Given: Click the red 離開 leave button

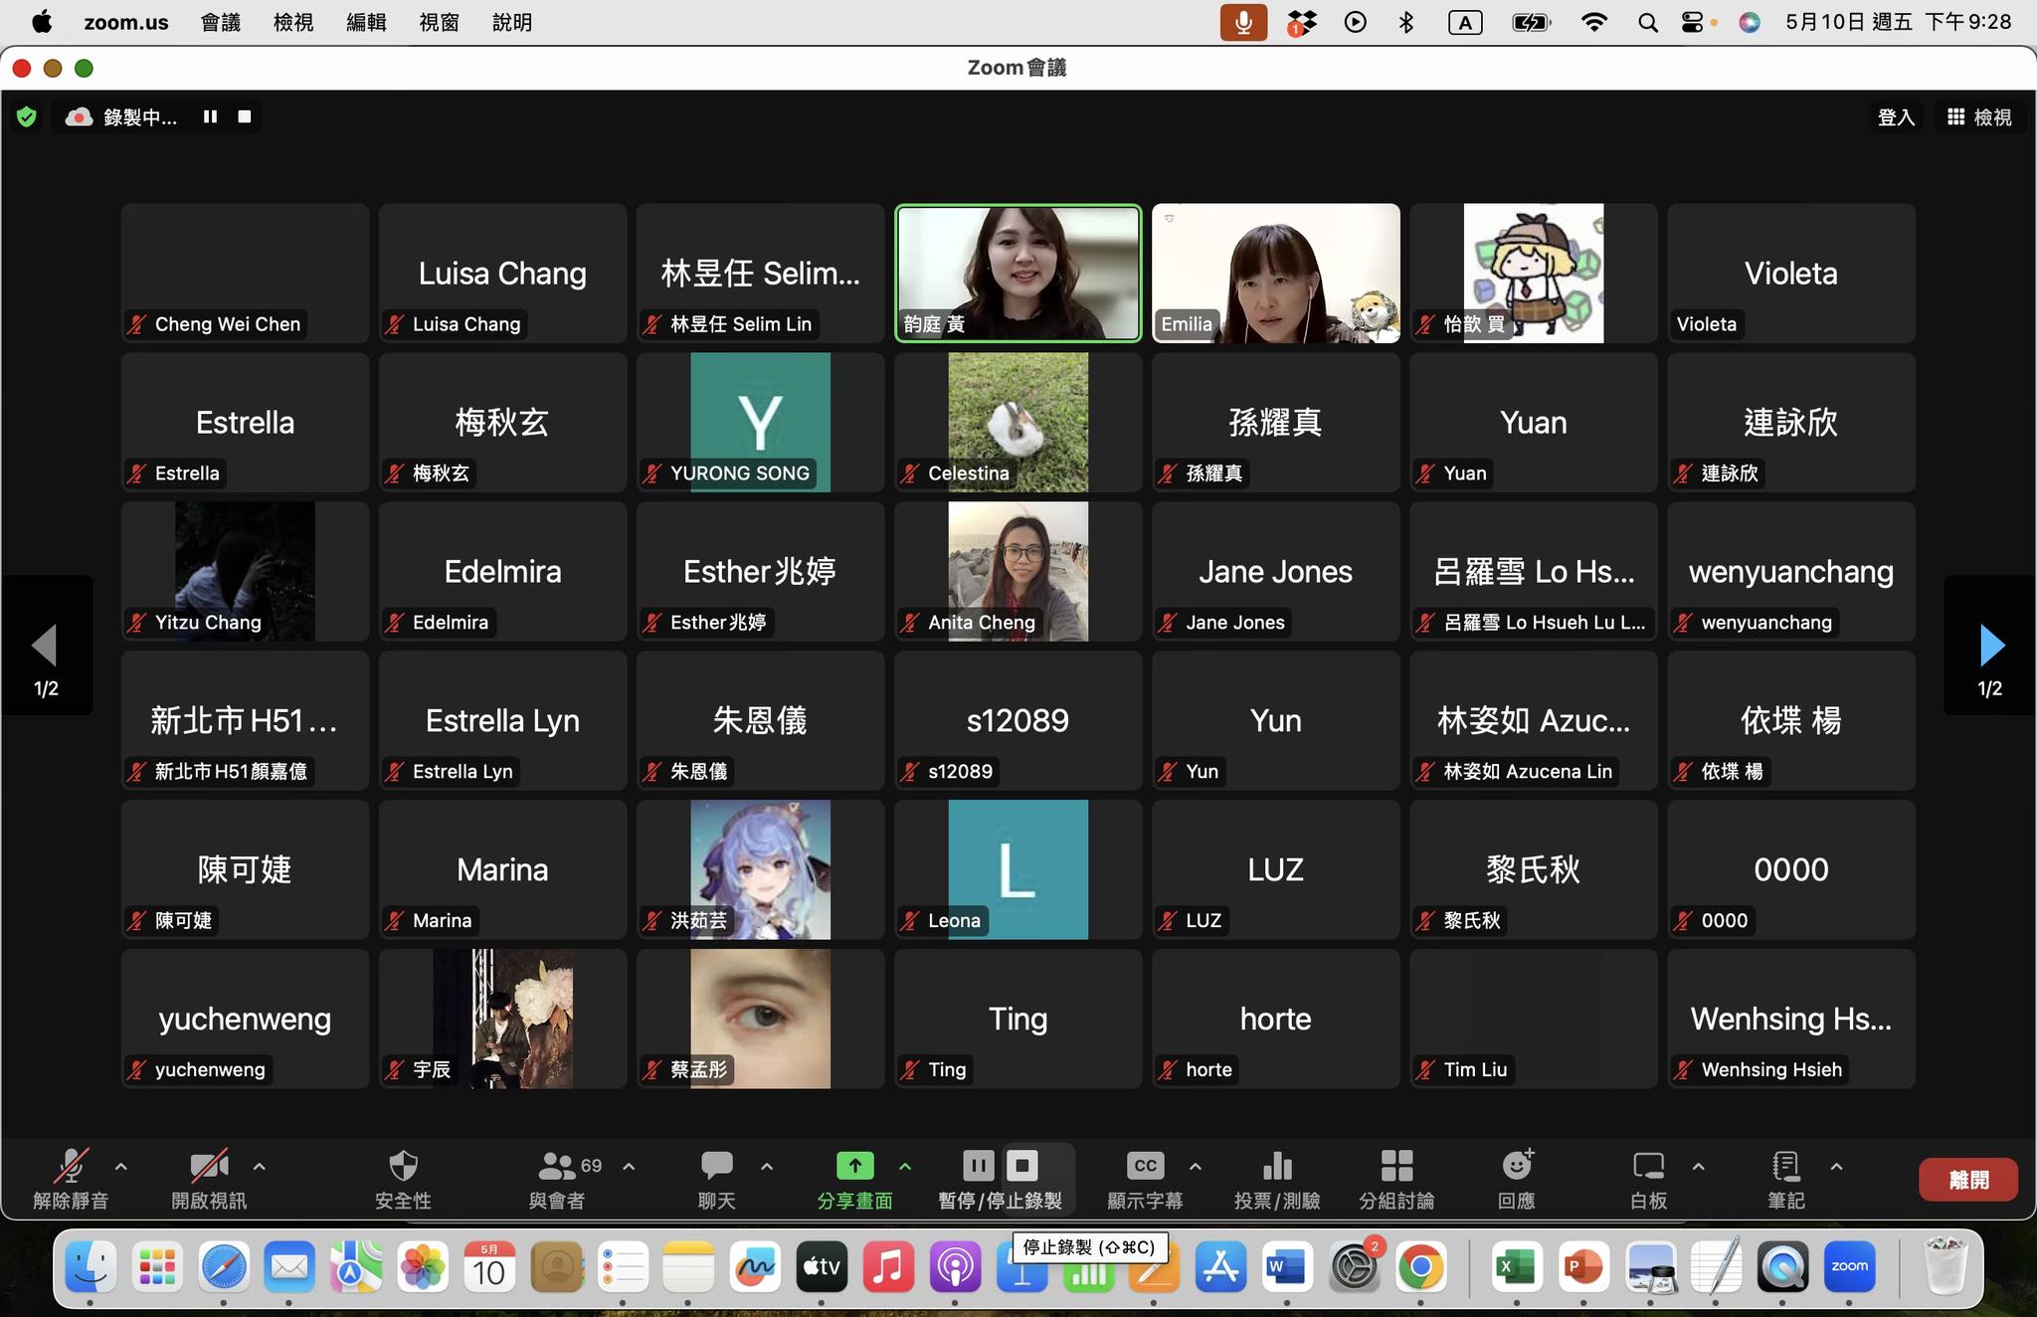Looking at the screenshot, I should click(x=1968, y=1180).
